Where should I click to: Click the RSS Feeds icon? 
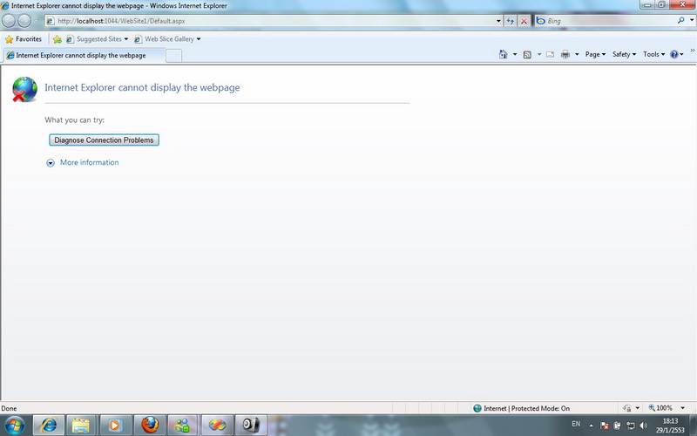click(x=527, y=55)
